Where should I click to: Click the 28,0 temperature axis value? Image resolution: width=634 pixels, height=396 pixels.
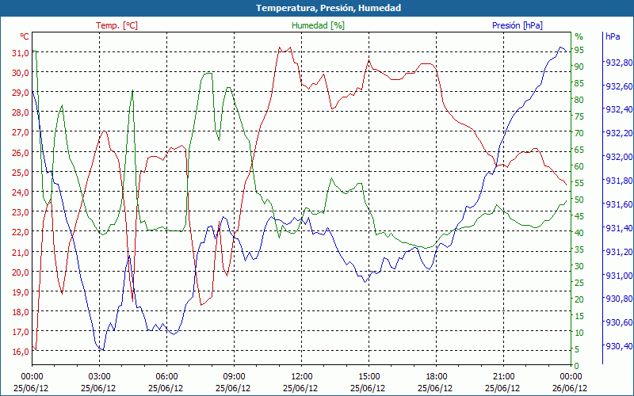21,112
